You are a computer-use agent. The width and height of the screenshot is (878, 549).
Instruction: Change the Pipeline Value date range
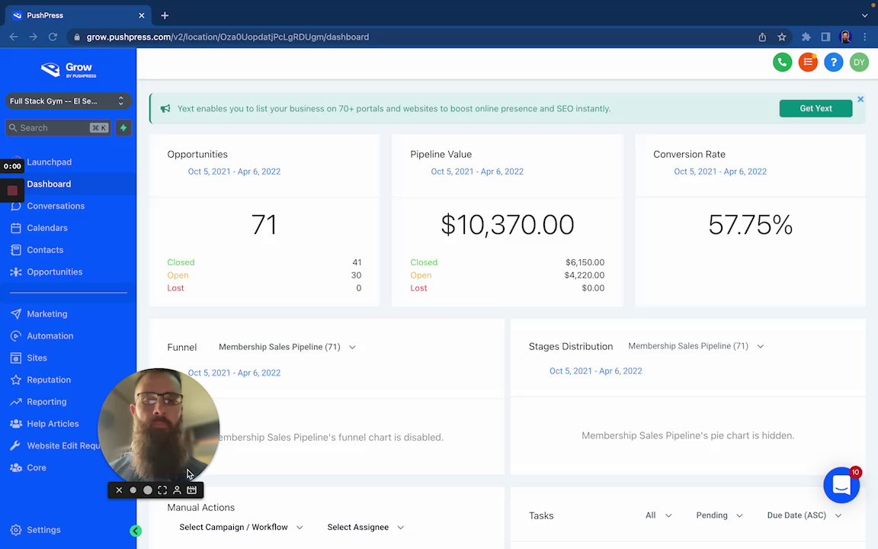[477, 172]
